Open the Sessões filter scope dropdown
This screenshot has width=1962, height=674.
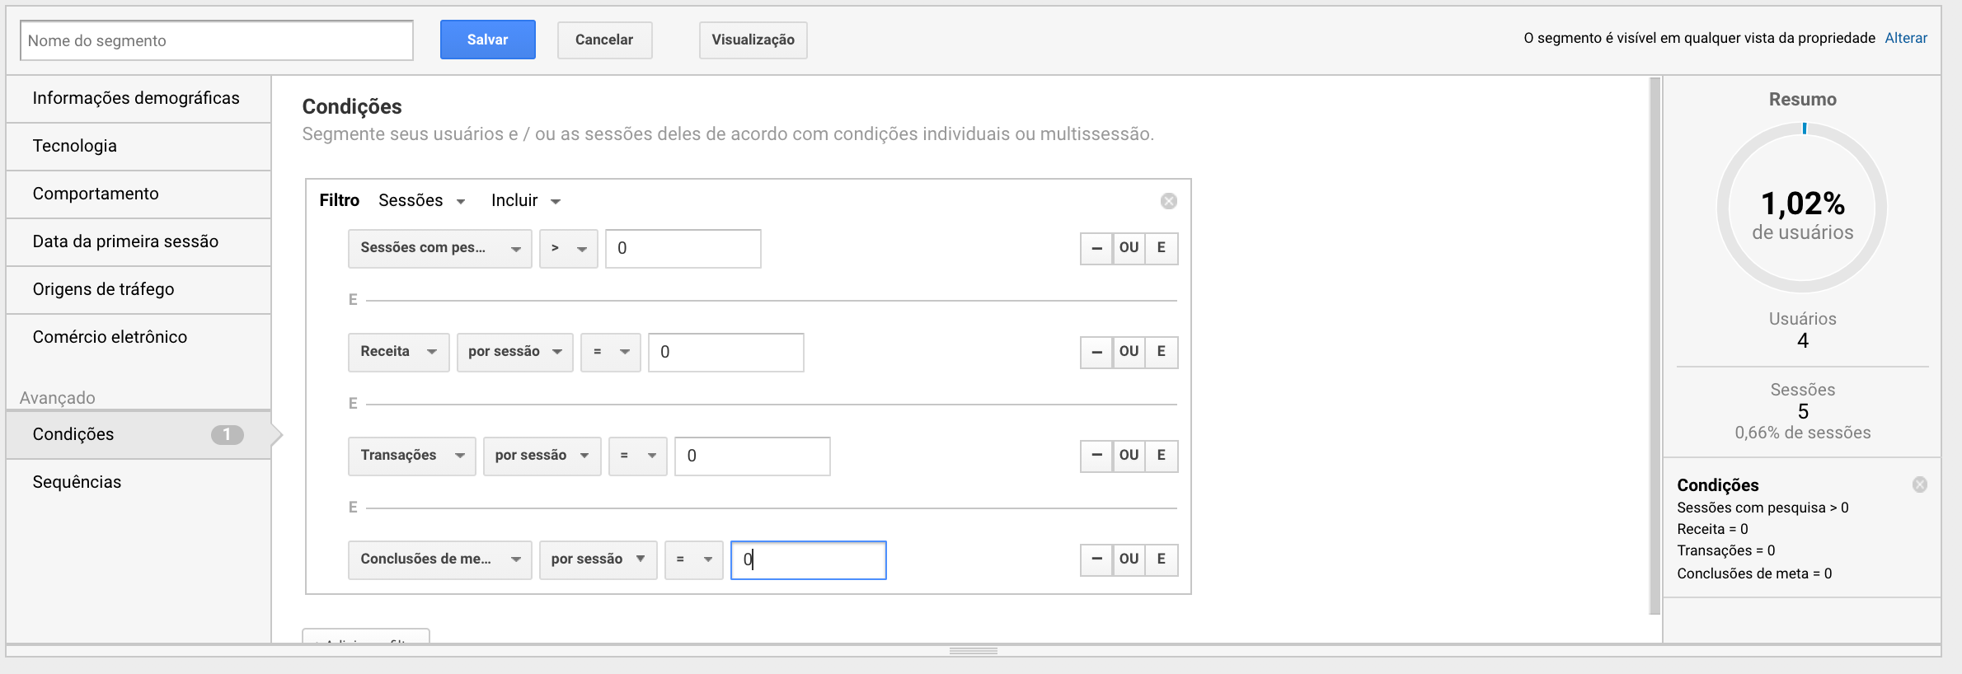coord(421,201)
